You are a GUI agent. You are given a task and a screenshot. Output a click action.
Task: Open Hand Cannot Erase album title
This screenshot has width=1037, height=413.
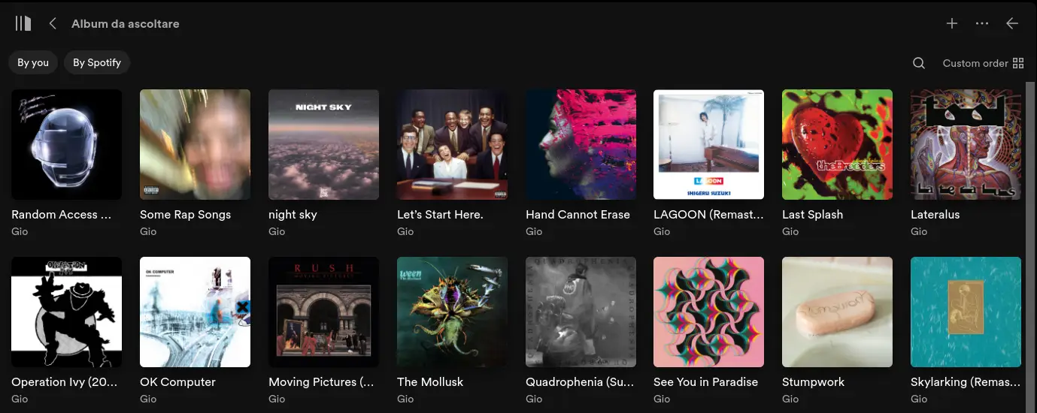(578, 214)
